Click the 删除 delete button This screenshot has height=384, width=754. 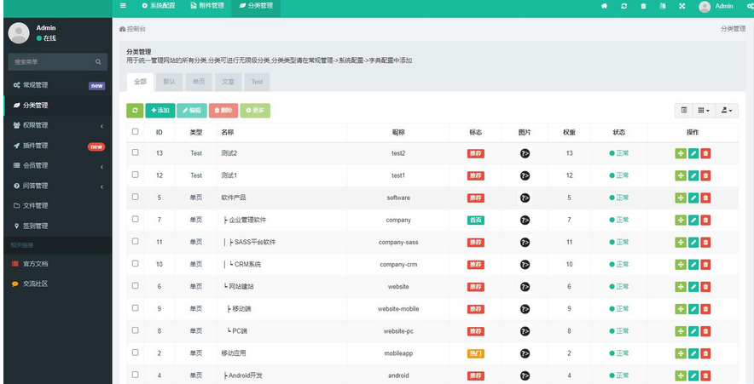tap(223, 111)
